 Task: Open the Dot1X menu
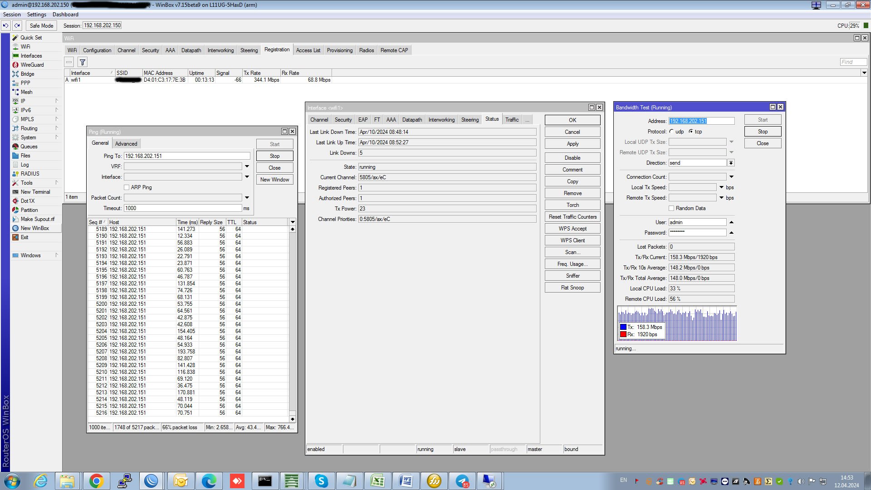click(27, 201)
